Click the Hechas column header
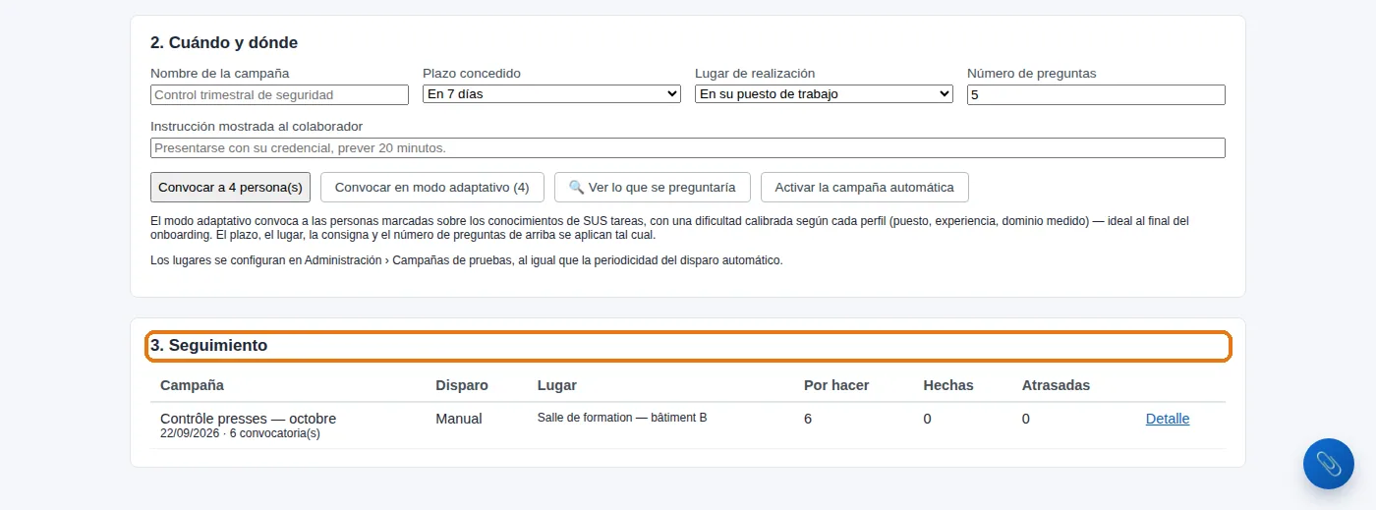The image size is (1376, 510). point(948,385)
